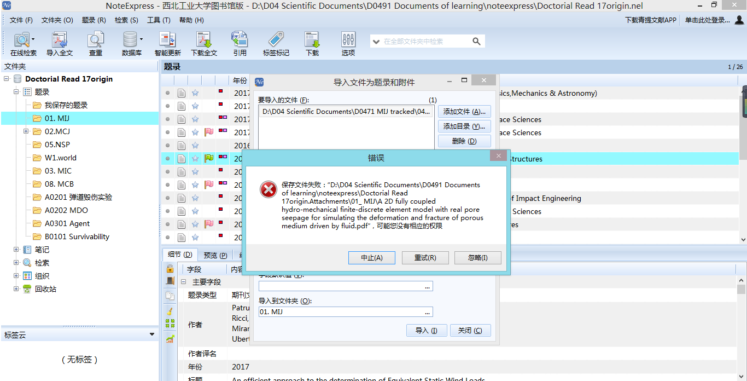Select the W1.world folder in the tree
The width and height of the screenshot is (747, 381).
(61, 158)
